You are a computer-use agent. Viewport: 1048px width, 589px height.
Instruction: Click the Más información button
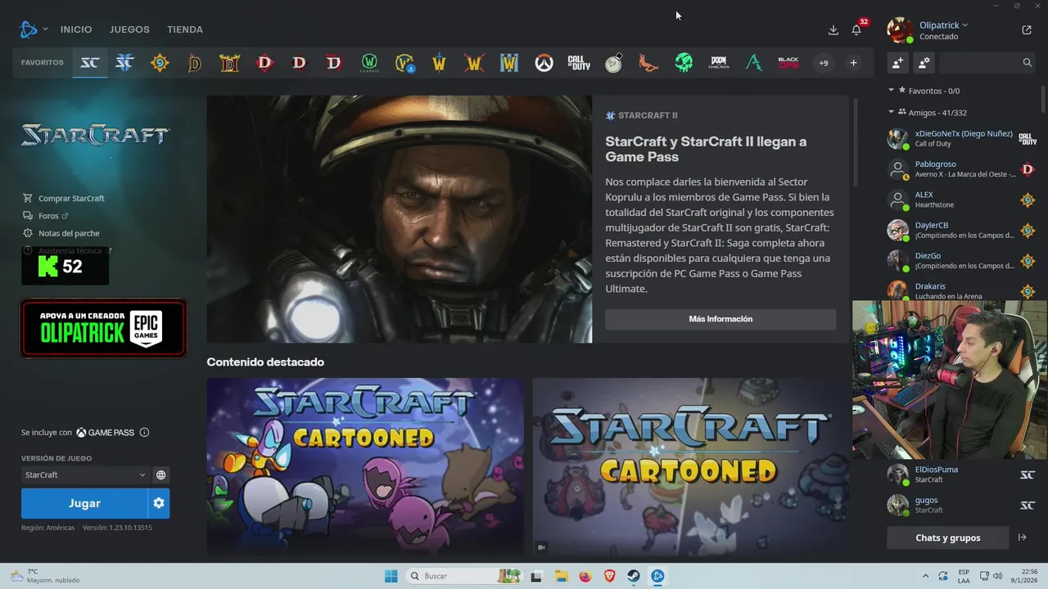720,319
